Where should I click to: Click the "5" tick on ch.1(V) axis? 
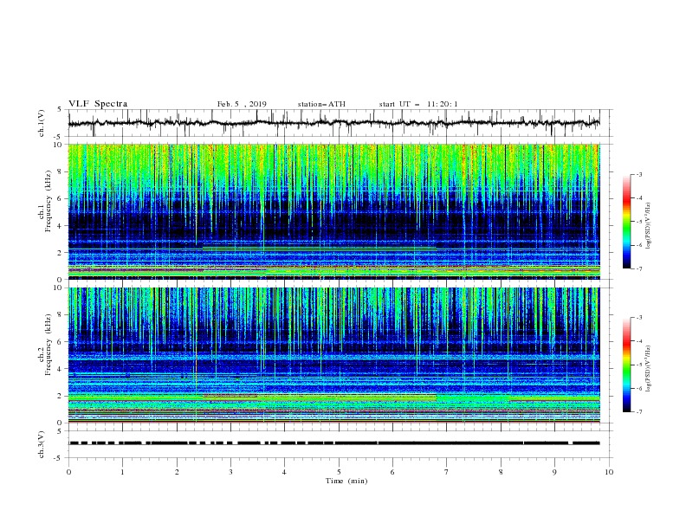coord(60,109)
